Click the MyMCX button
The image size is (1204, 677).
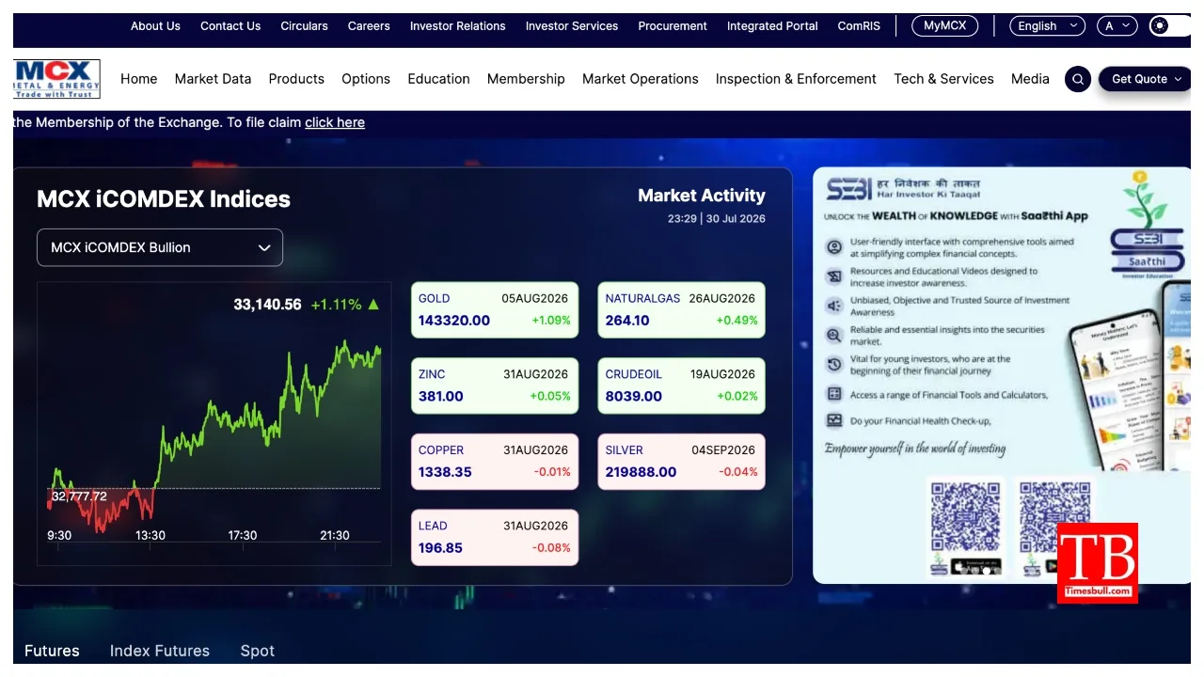tap(944, 25)
